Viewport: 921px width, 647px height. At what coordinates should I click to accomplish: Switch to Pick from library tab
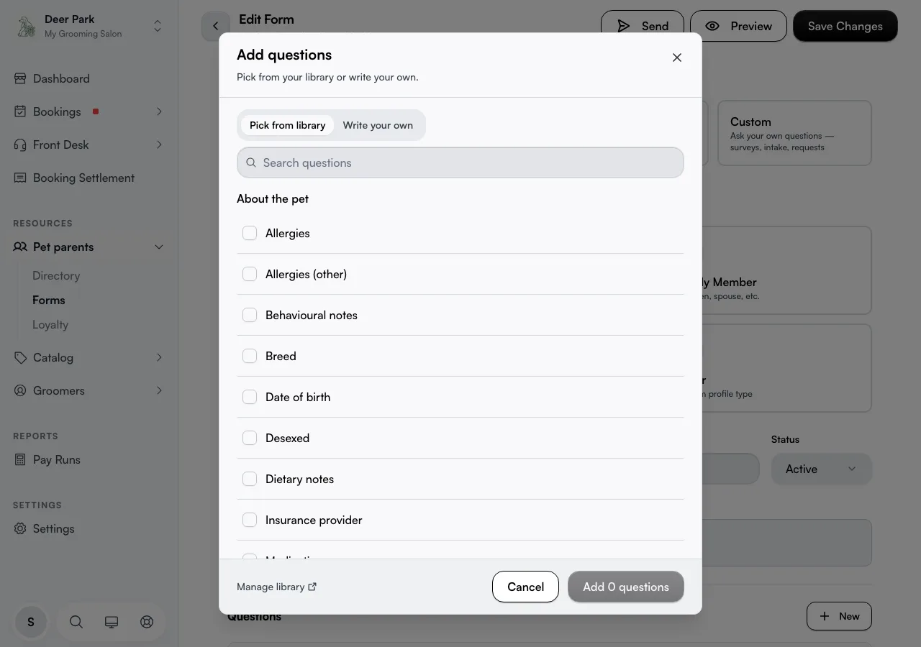[x=287, y=125]
